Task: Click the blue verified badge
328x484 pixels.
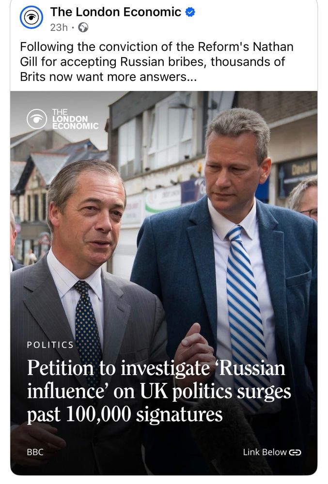Action: pos(189,13)
